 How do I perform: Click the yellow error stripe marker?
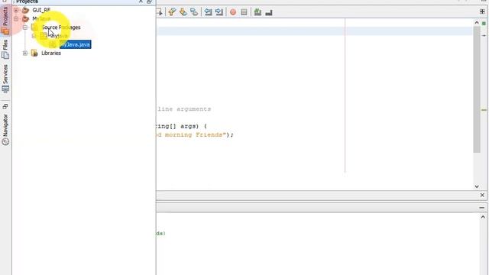[x=484, y=110]
